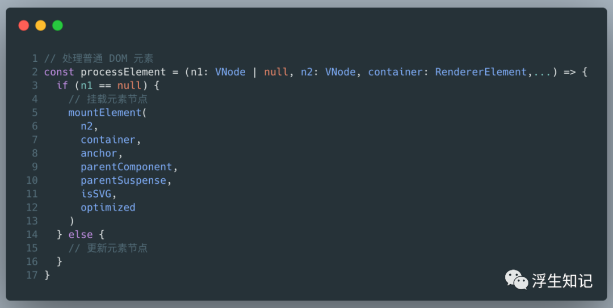
Task: Click the 浮生知记 watermark text
Action: click(562, 280)
